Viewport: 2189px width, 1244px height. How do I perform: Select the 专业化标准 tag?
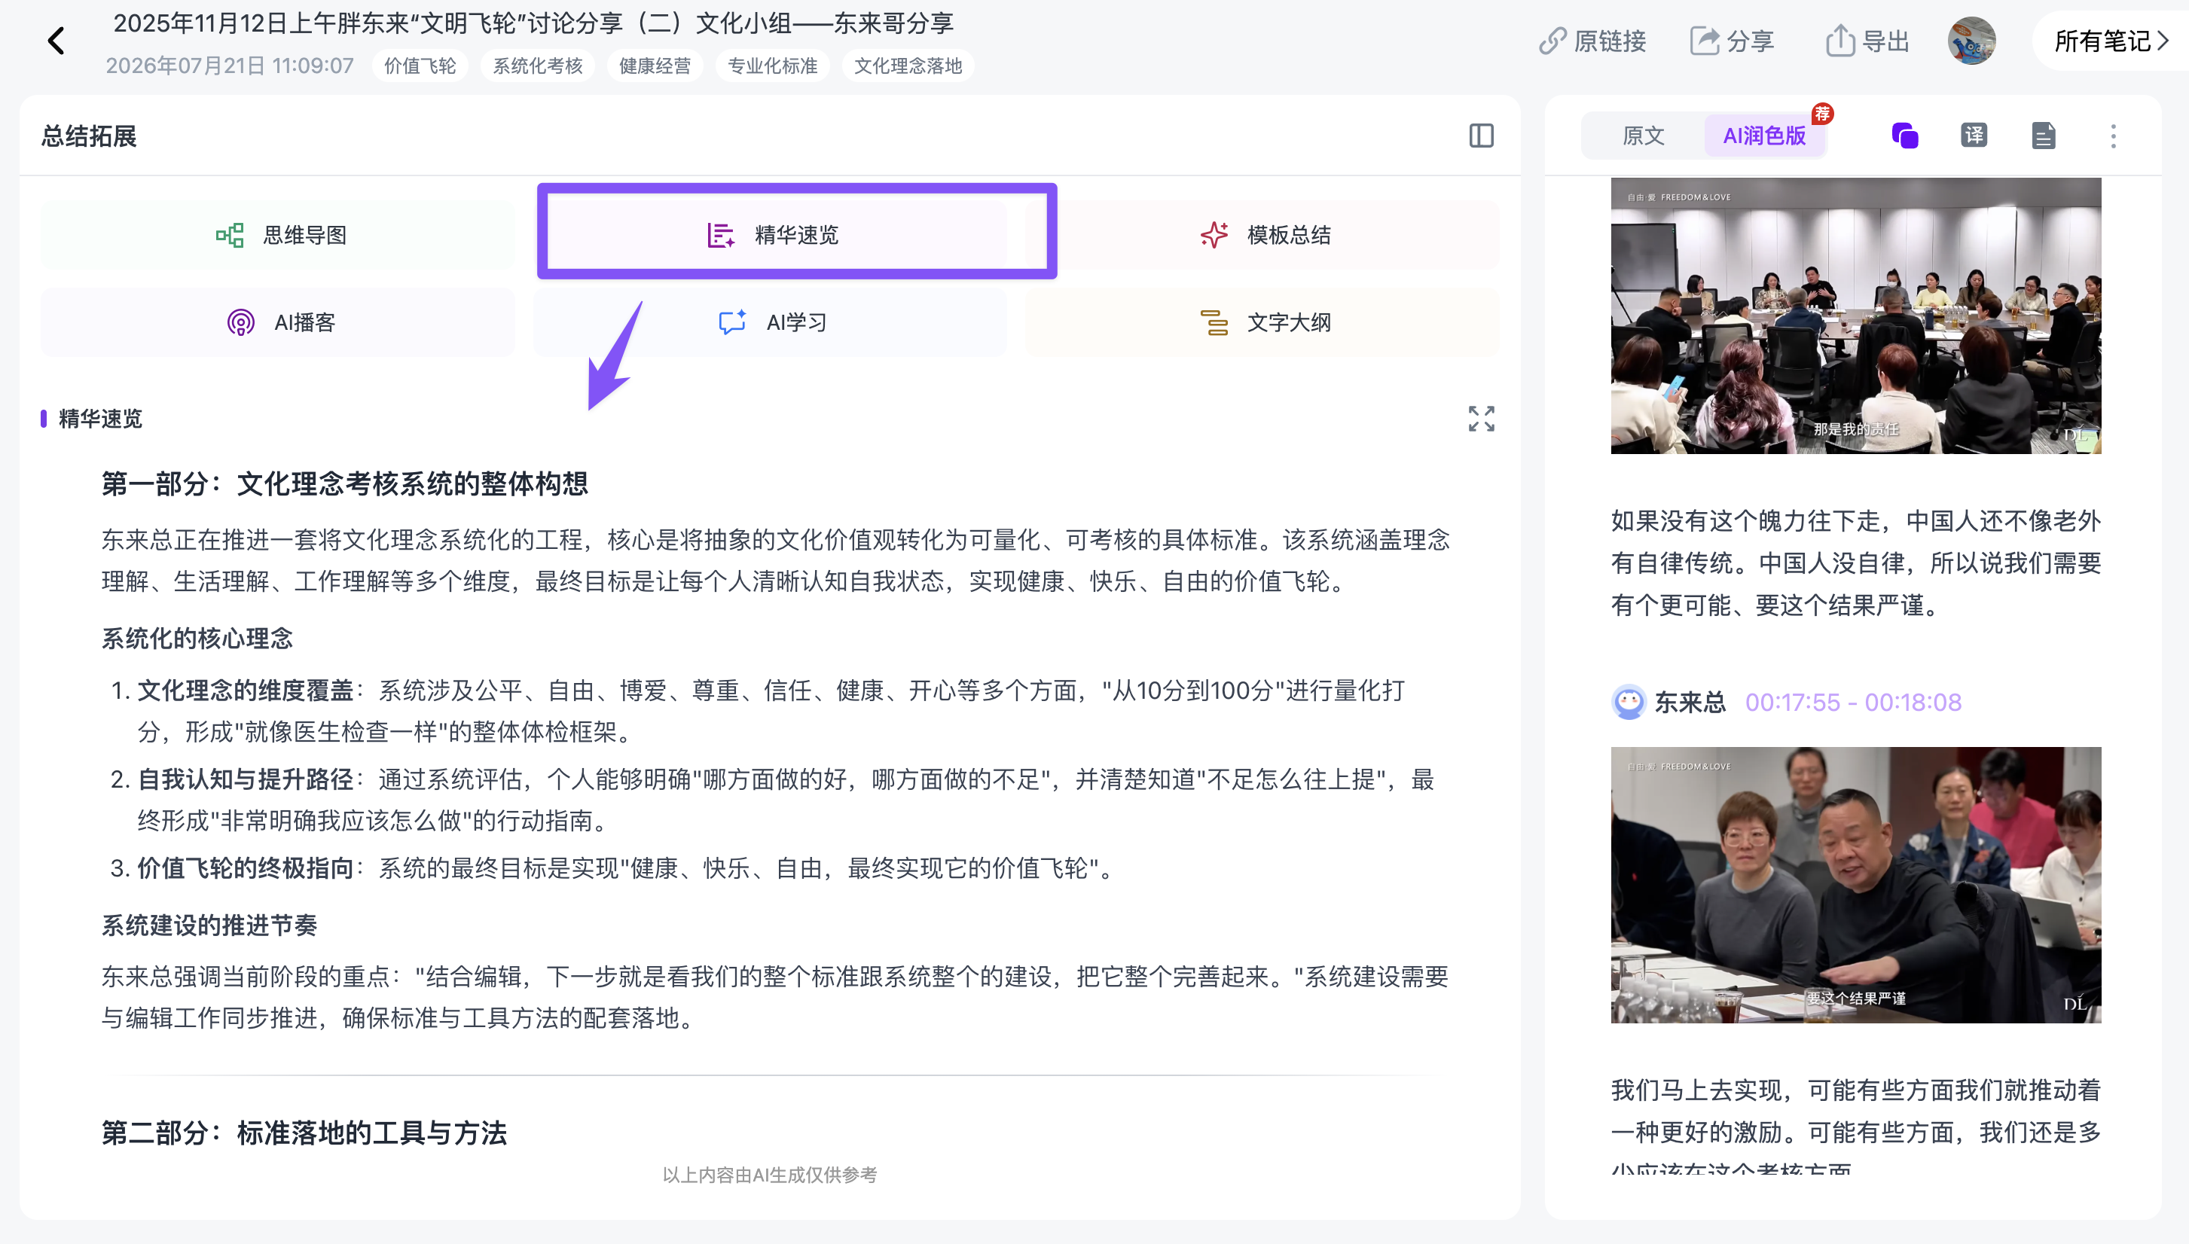772,66
